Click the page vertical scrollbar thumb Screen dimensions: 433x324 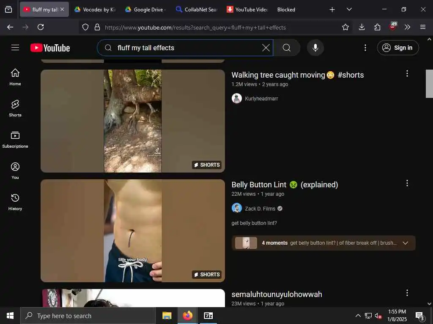click(x=429, y=84)
